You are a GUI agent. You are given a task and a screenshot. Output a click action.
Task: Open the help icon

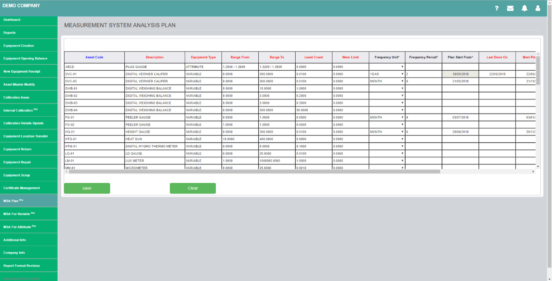496,8
